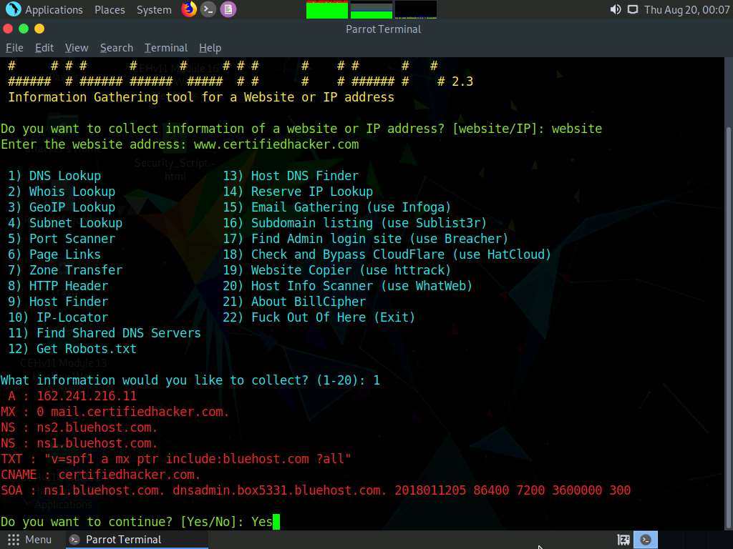Viewport: 733px width, 549px height.
Task: Open the Applications menu
Action: 54,9
